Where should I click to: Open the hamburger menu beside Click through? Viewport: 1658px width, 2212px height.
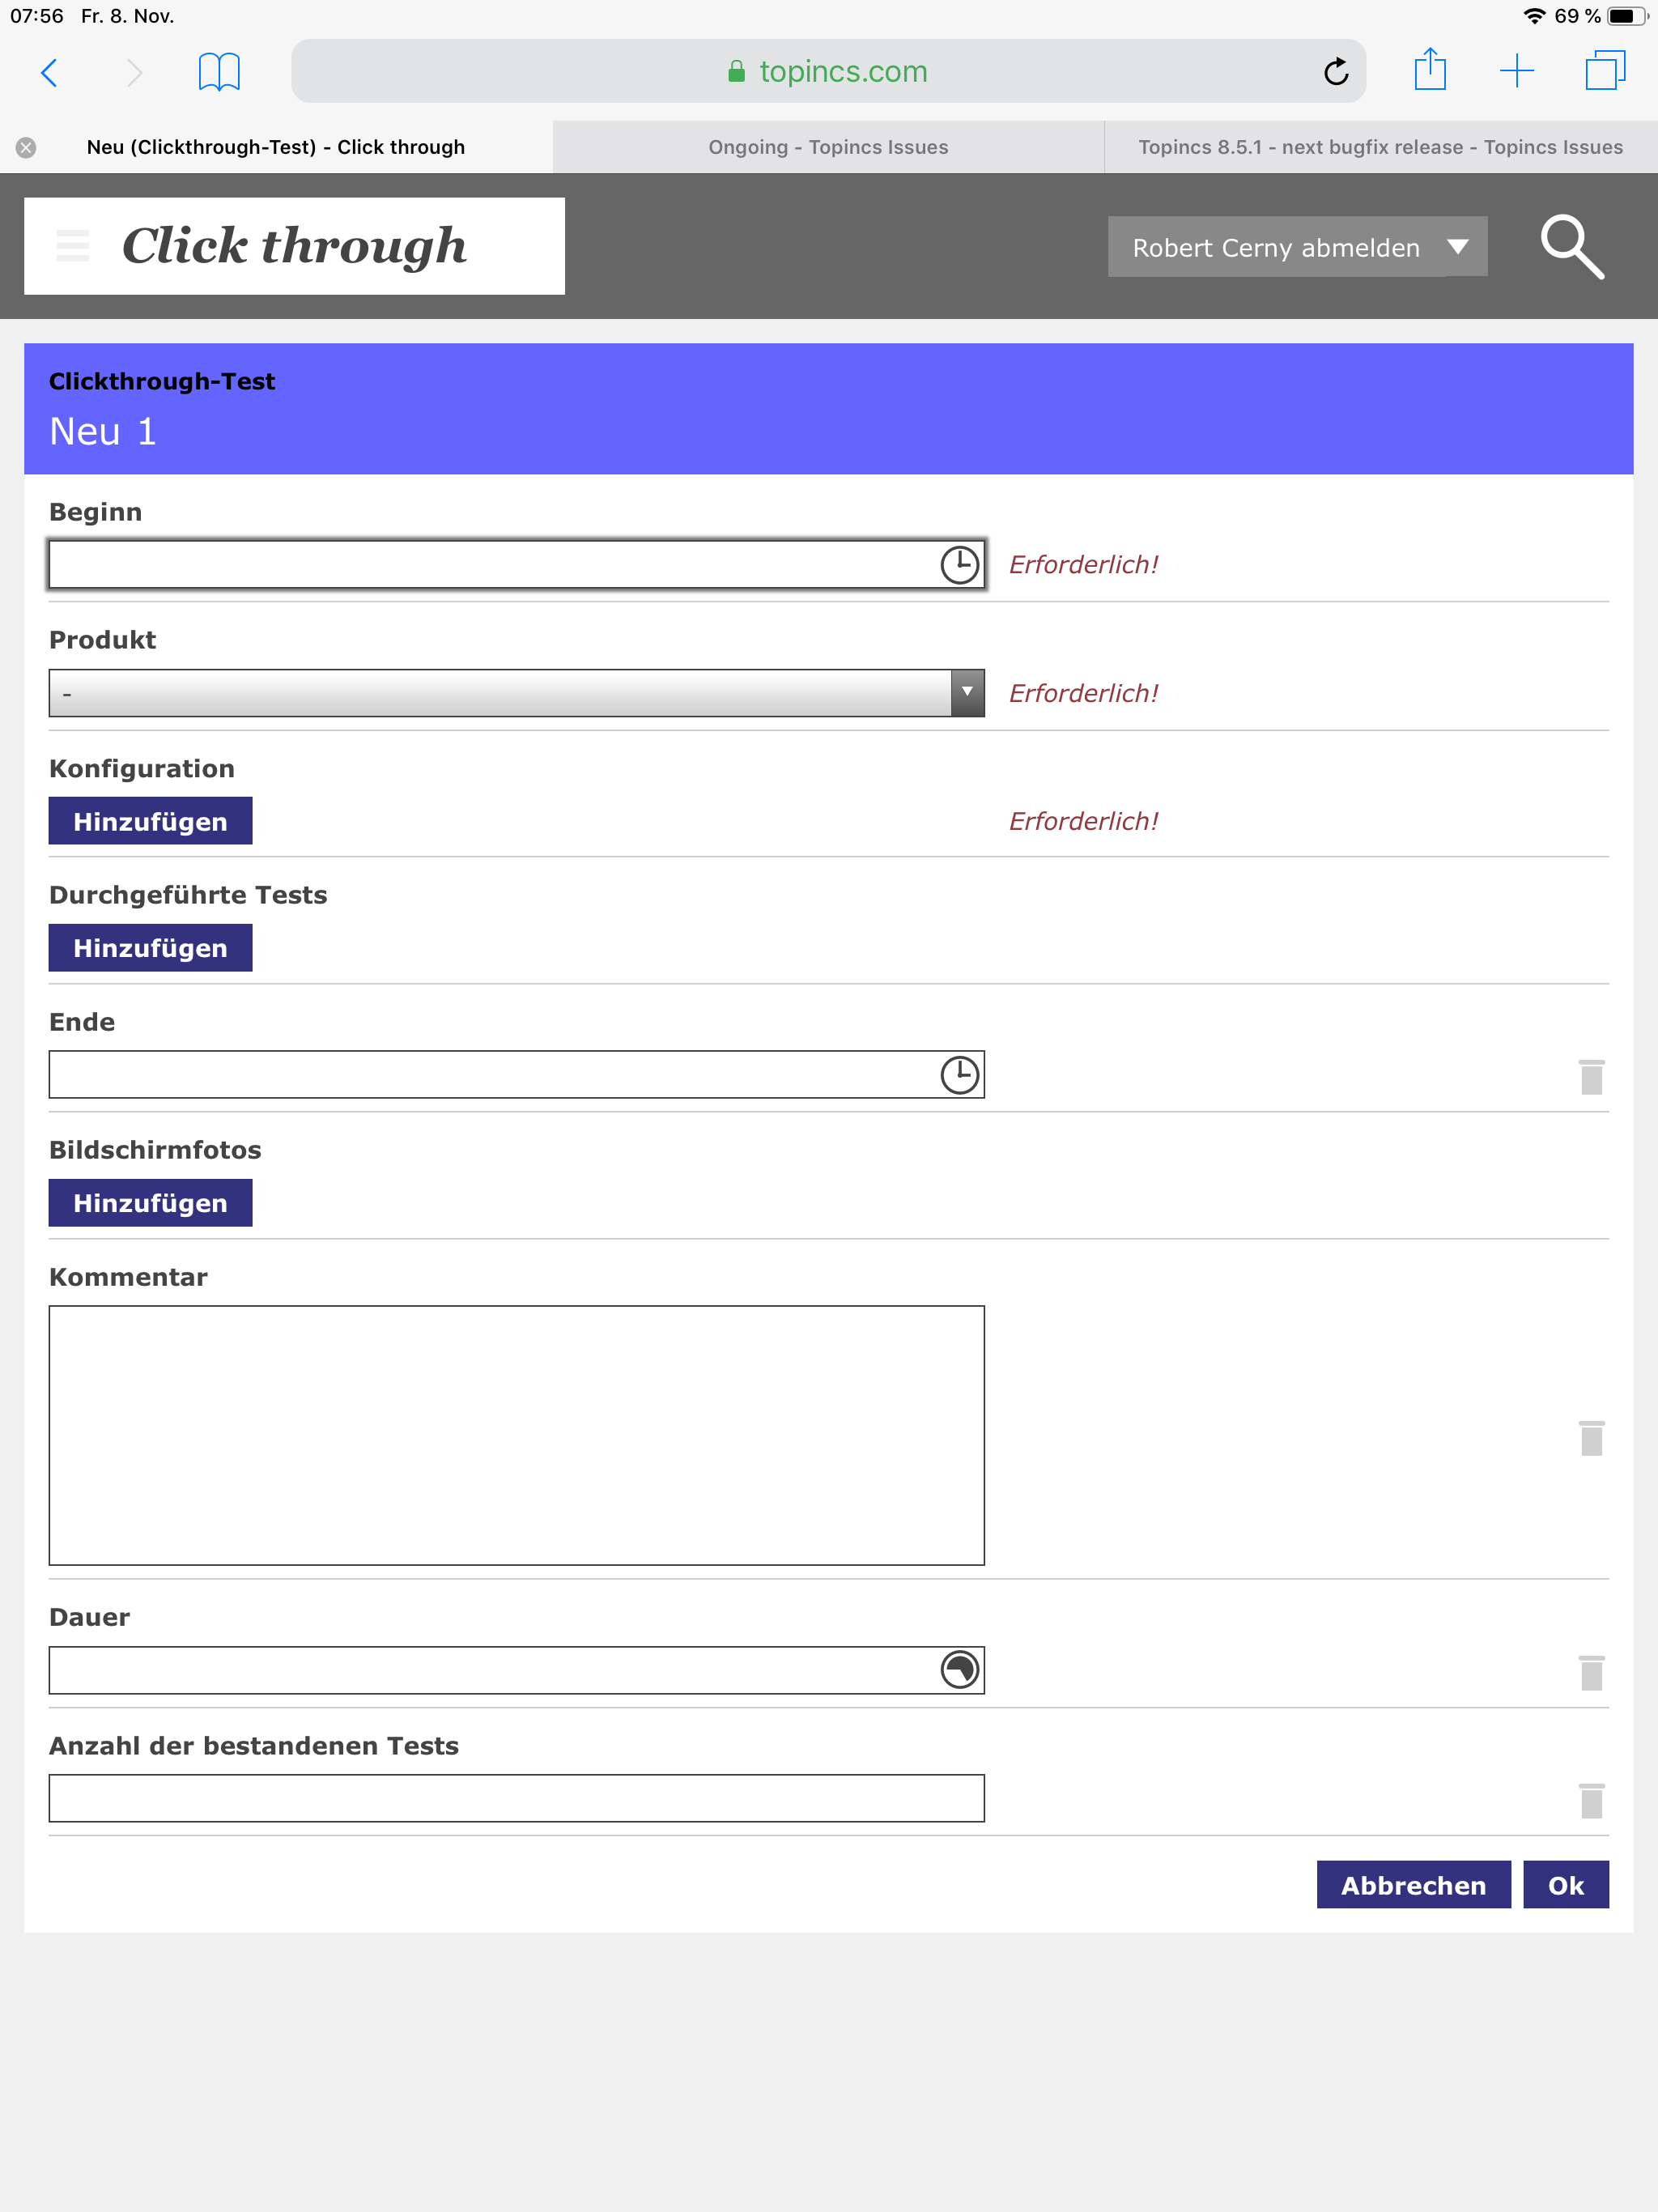pyautogui.click(x=73, y=246)
